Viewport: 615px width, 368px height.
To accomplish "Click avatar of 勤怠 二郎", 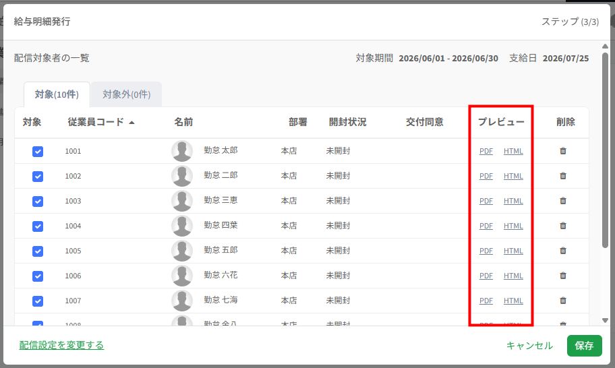I will click(x=182, y=176).
